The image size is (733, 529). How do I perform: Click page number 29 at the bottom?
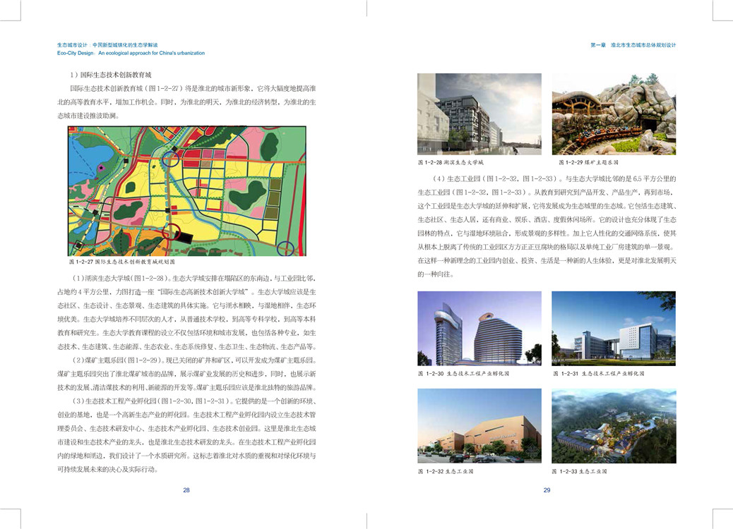point(547,490)
